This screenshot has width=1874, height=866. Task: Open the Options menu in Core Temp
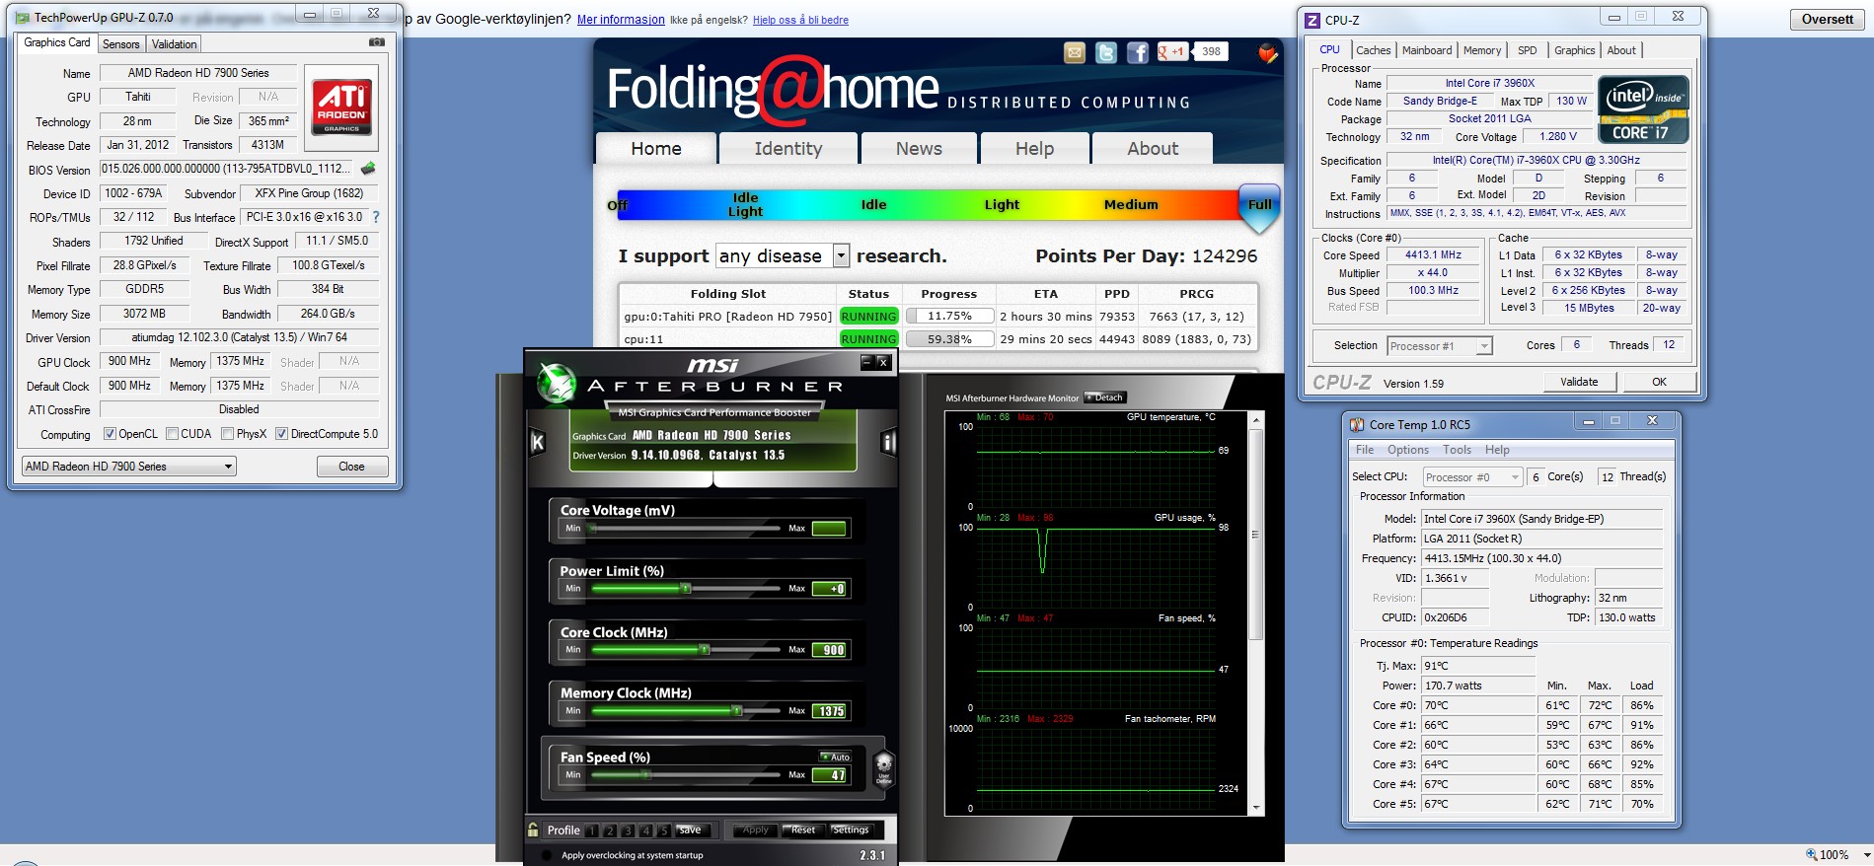click(x=1407, y=450)
